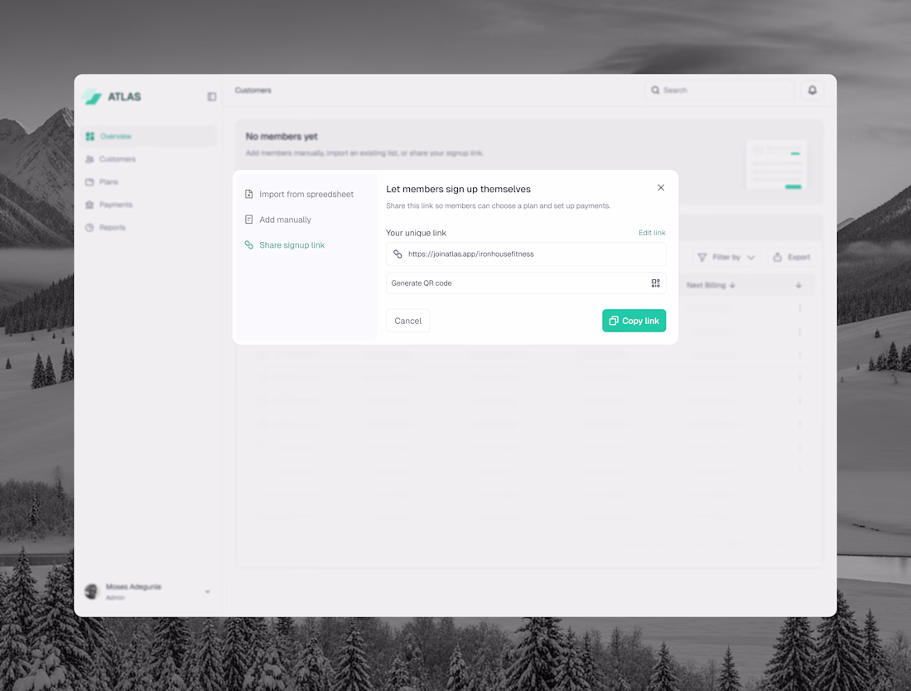Collapse the sidebar panel icon
Image resolution: width=911 pixels, height=691 pixels.
pyautogui.click(x=212, y=96)
